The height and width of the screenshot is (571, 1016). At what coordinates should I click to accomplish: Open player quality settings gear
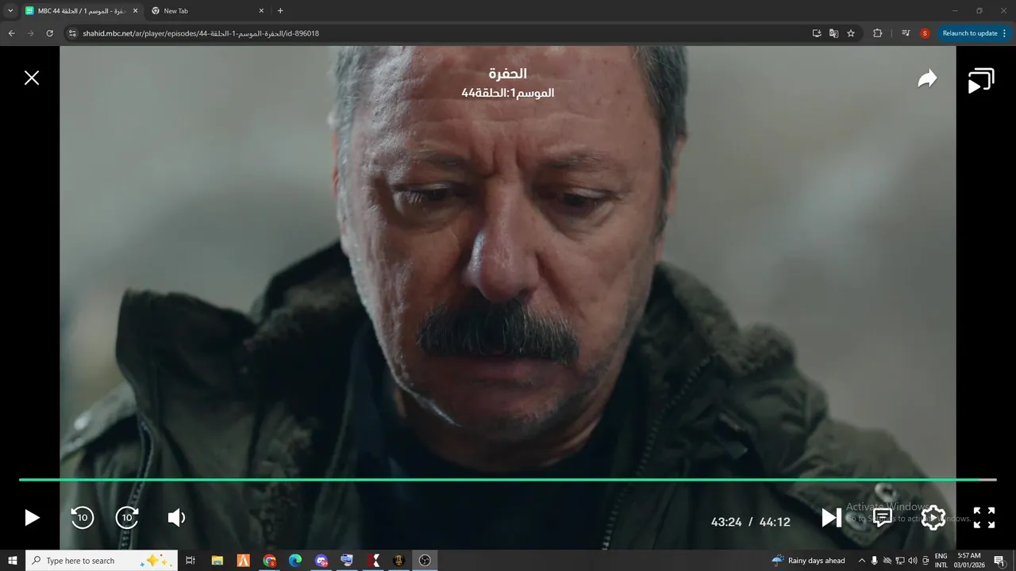933,518
